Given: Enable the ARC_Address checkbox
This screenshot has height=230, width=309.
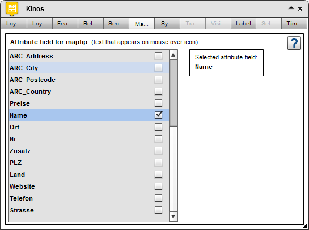Looking at the screenshot, I should pyautogui.click(x=158, y=56).
